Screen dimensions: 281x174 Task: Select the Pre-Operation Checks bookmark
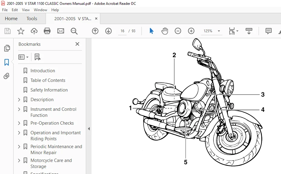click(52, 123)
